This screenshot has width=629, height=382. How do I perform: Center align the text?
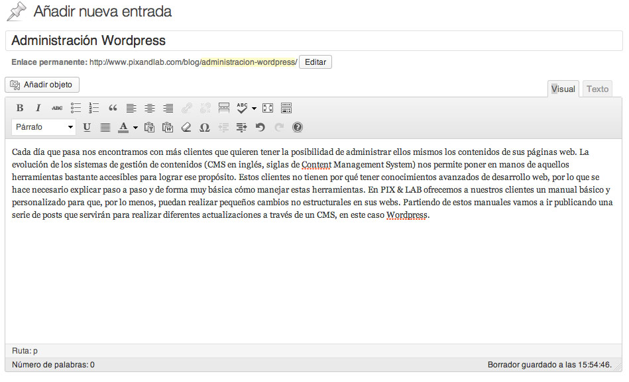tap(150, 108)
